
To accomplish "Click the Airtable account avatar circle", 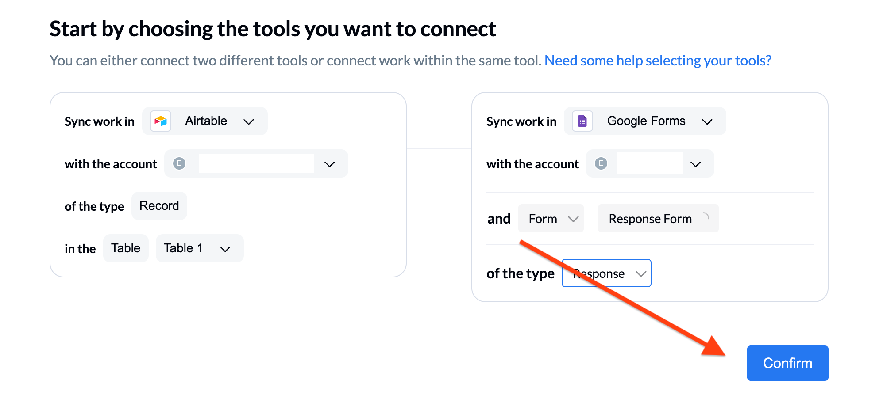I will (x=180, y=163).
